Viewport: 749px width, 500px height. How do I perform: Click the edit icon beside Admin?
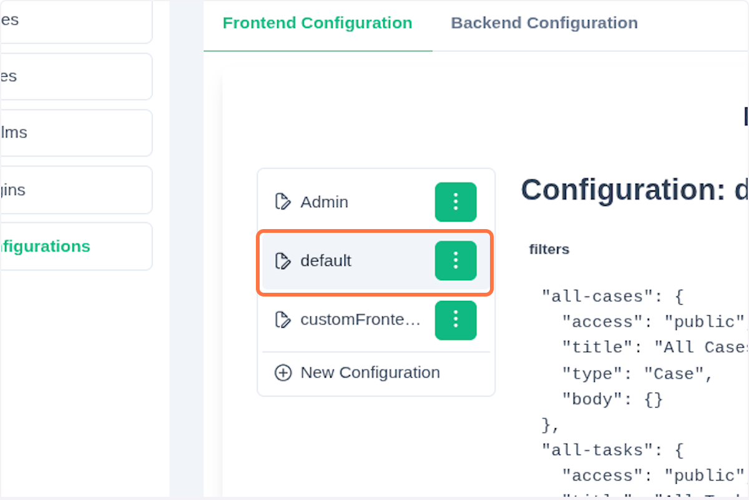(283, 202)
